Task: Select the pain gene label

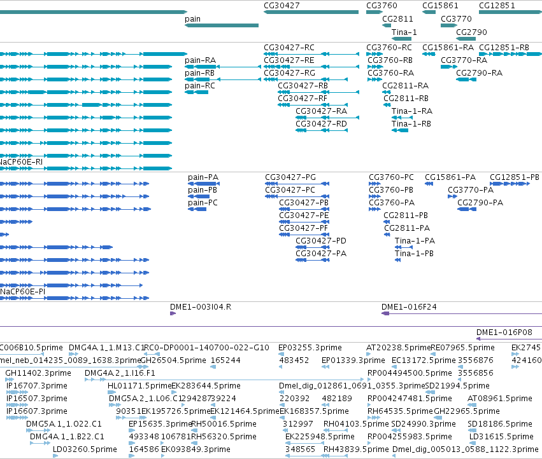Action: 192,19
